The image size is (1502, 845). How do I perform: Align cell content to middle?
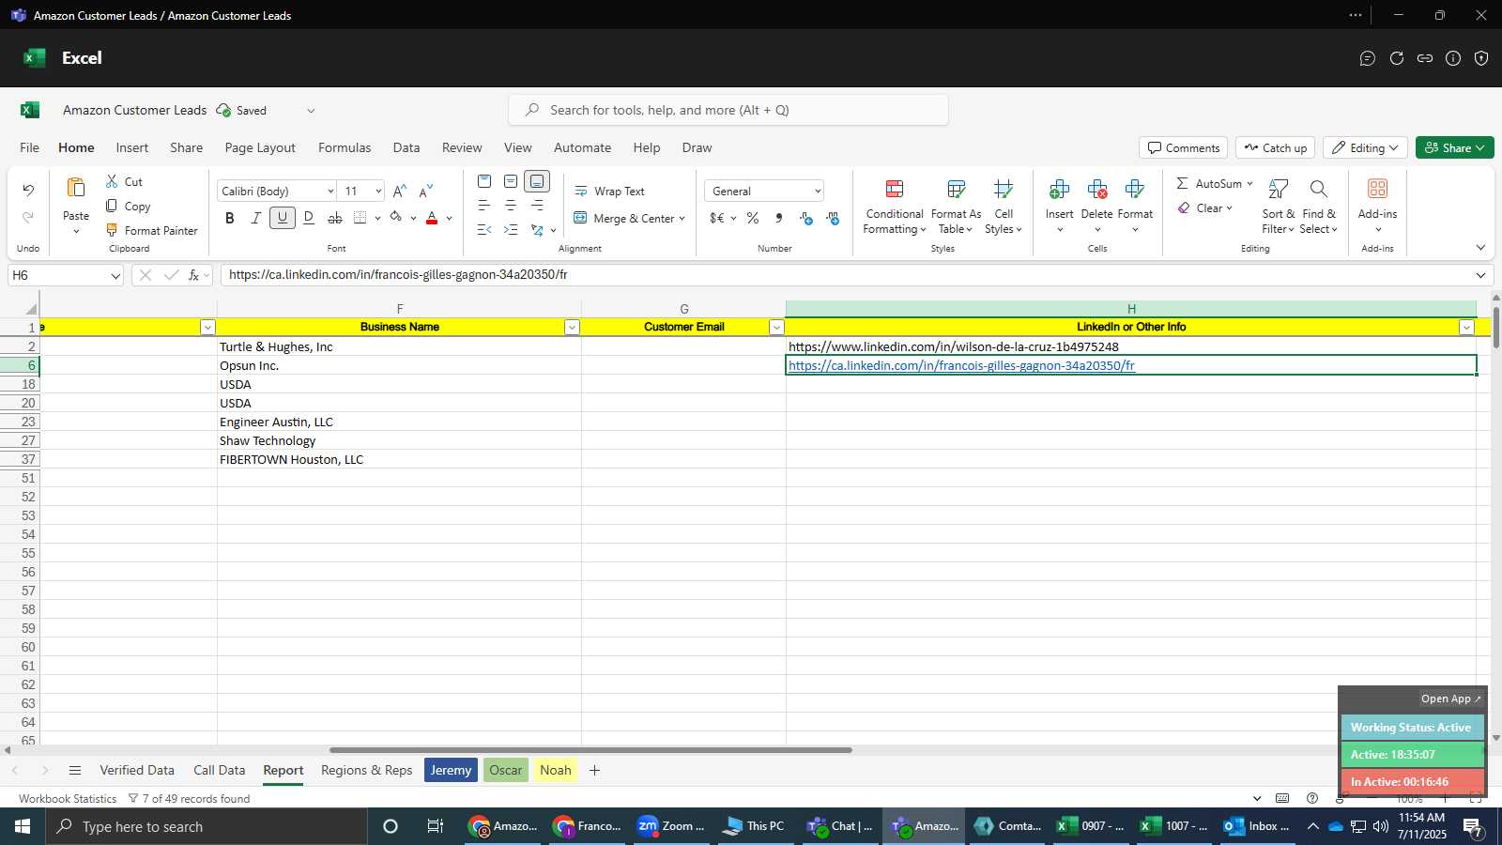coord(511,181)
